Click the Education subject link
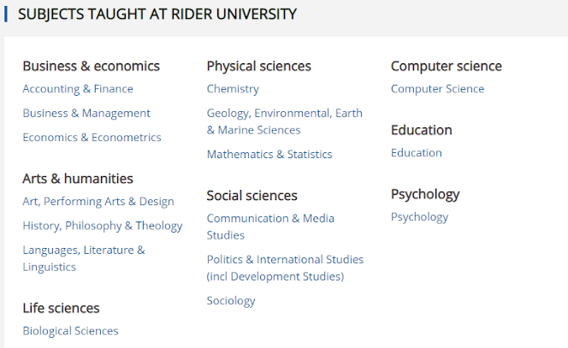 click(417, 153)
